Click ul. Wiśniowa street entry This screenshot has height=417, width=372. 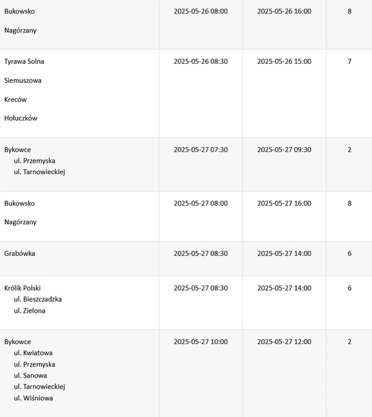click(x=34, y=398)
